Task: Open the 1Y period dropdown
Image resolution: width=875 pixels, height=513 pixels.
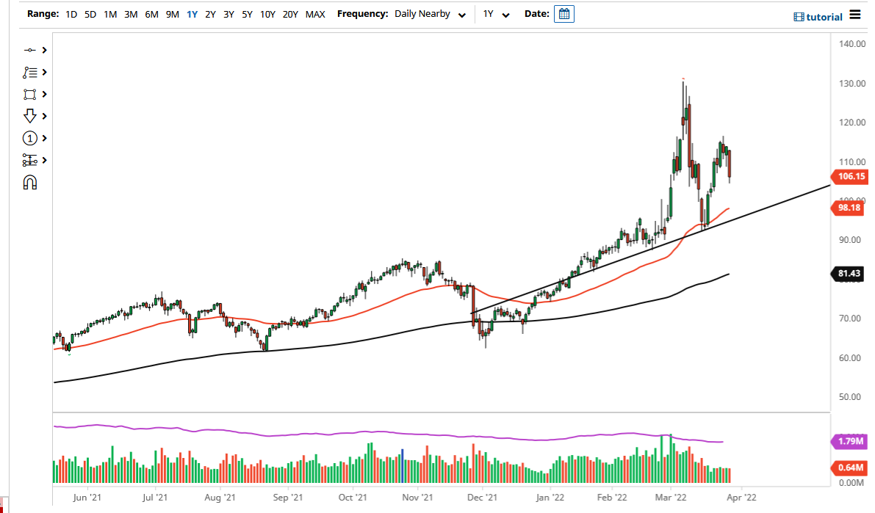Action: tap(496, 15)
